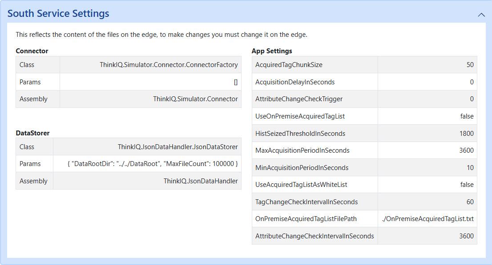Click the DataStorer Assembly value ThinkIQ.JsonDataHandler

coord(201,181)
